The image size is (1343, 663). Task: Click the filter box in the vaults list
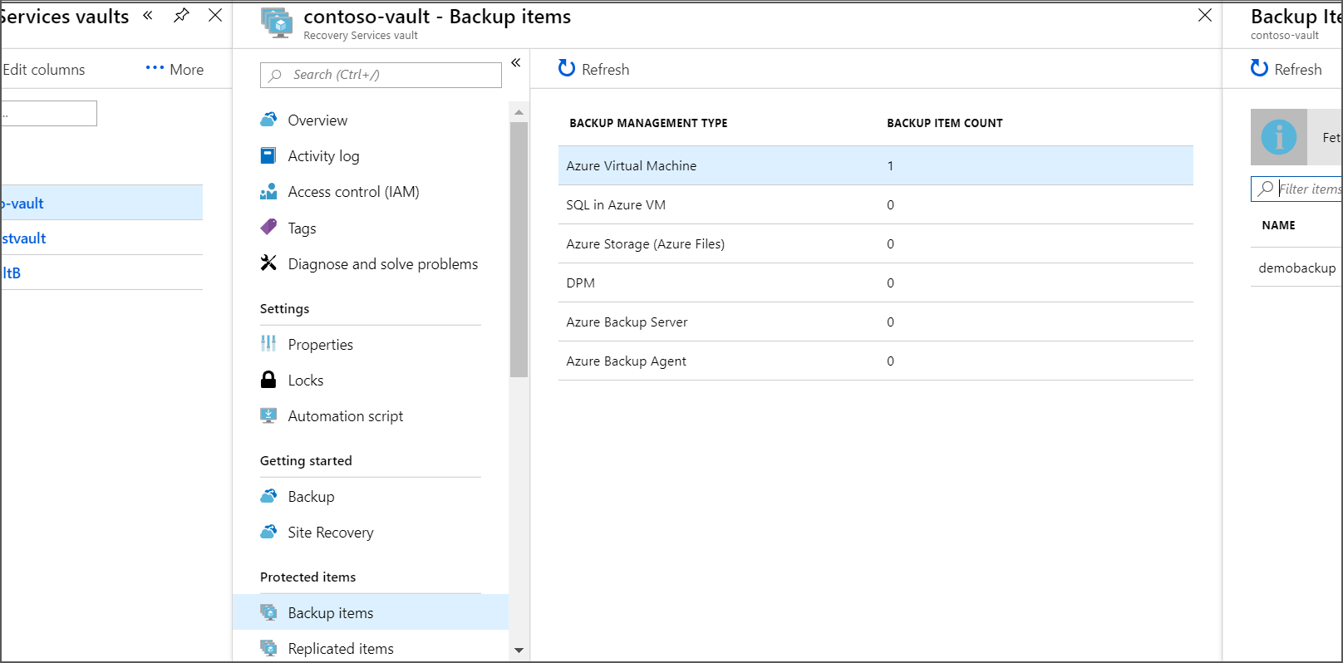[48, 114]
